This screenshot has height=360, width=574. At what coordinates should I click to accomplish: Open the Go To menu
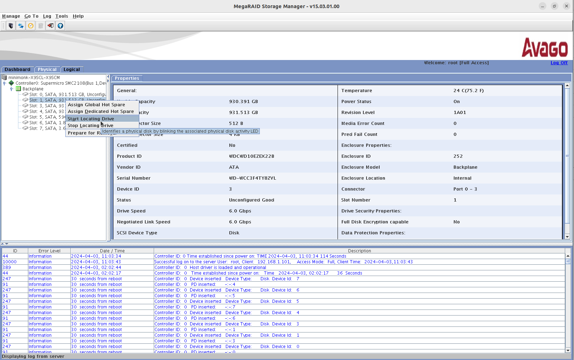click(x=31, y=16)
